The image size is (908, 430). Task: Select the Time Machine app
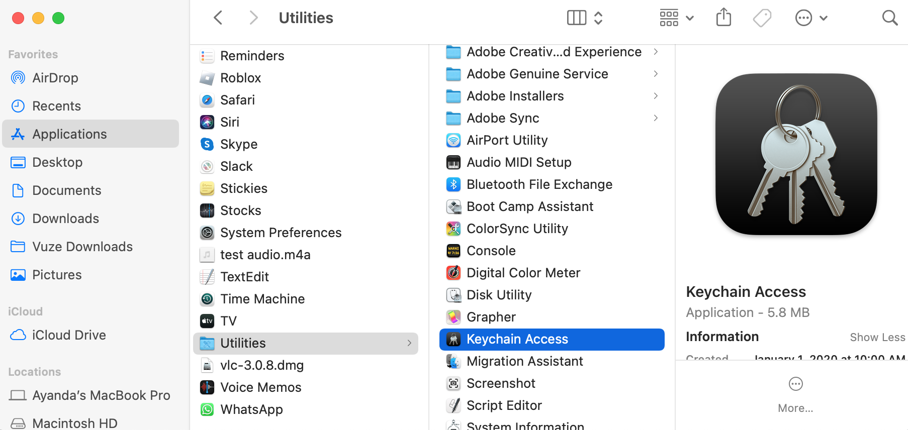pyautogui.click(x=306, y=299)
